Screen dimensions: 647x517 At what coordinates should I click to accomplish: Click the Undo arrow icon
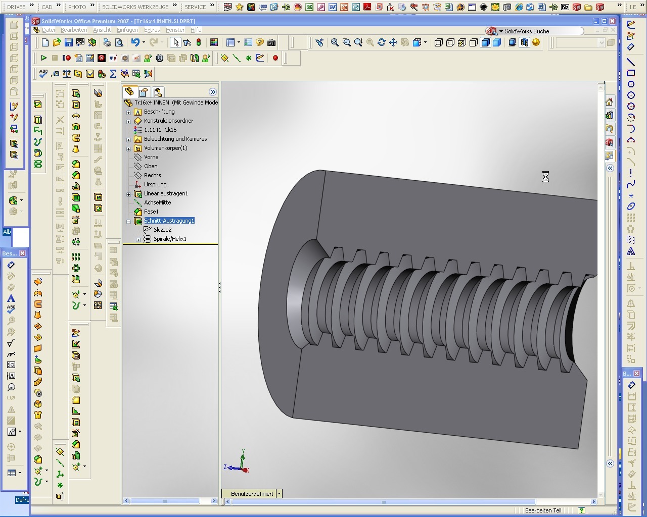[x=134, y=42]
